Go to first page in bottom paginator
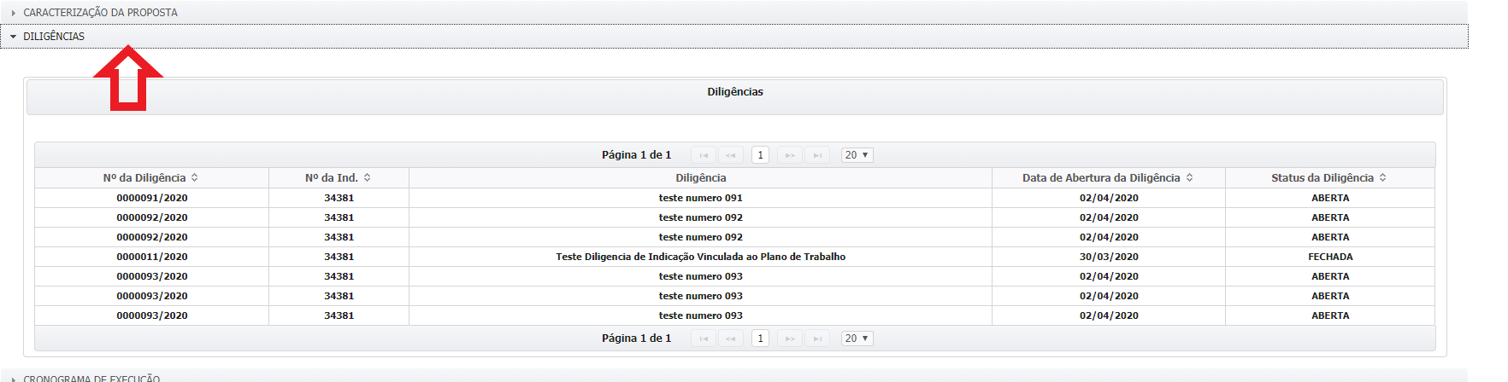Viewport: 1508px width, 382px height. (704, 339)
